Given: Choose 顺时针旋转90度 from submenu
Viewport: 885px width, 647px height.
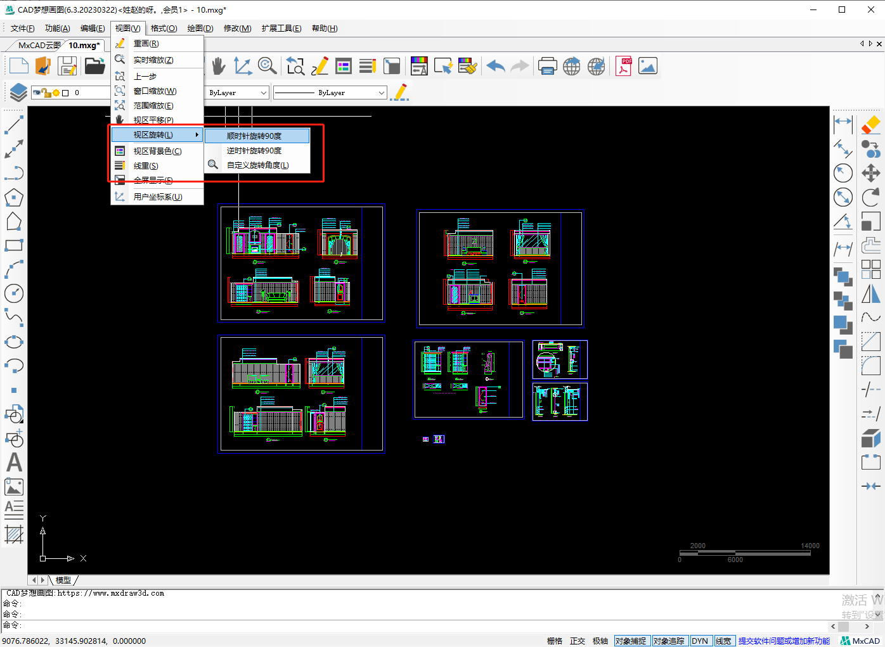Looking at the screenshot, I should 257,136.
